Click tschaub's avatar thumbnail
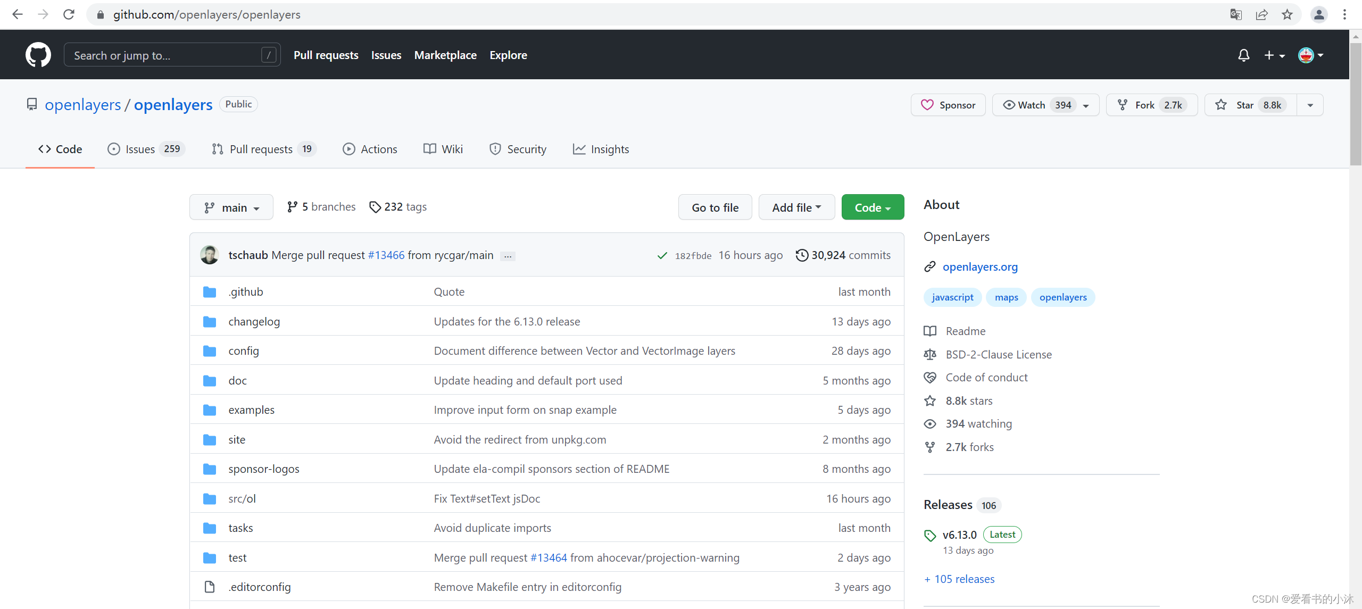 point(210,255)
